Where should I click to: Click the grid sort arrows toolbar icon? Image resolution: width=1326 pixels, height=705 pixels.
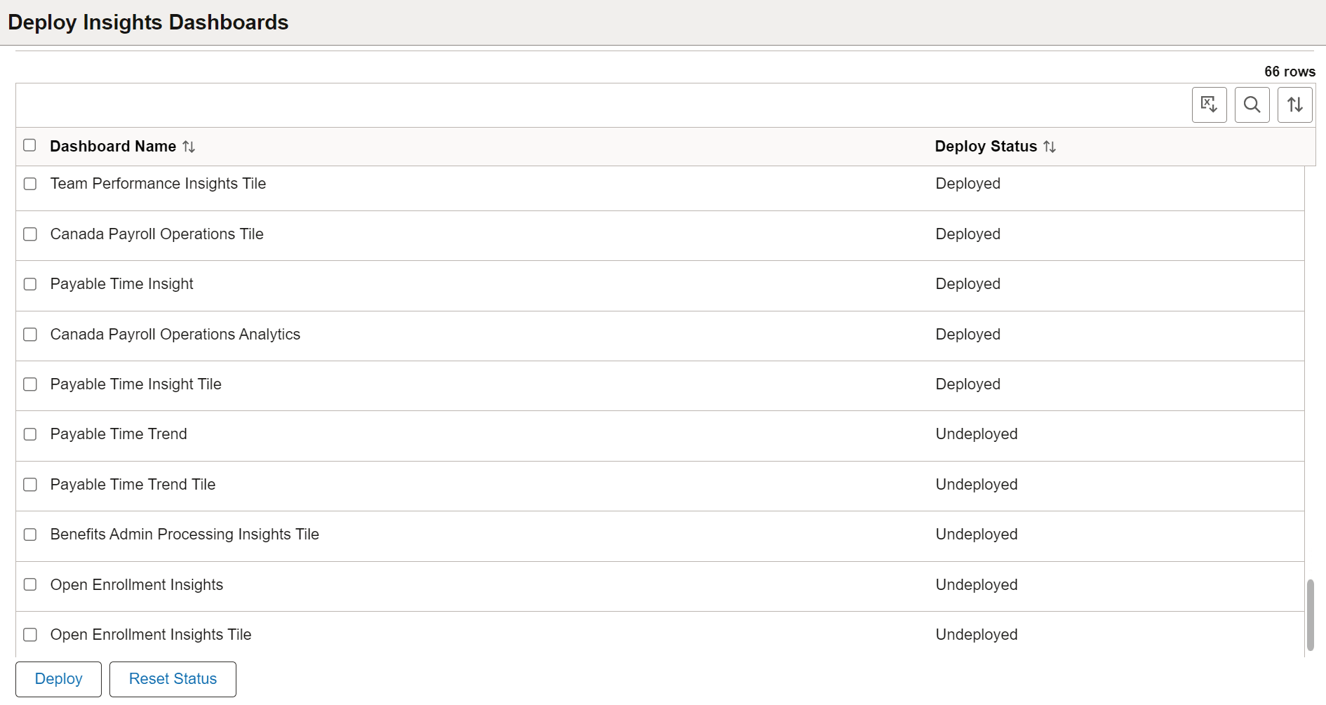coord(1294,105)
